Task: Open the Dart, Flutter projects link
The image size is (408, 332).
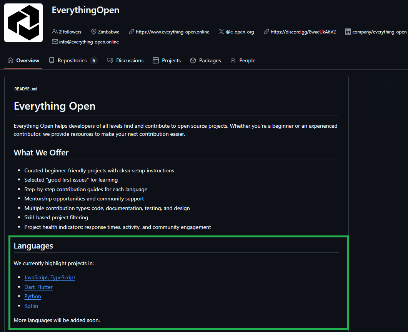Action: click(38, 287)
